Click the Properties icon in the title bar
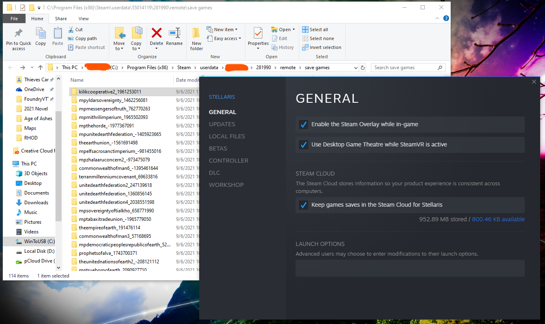Viewport: 545px width, 324px height. [x=22, y=8]
